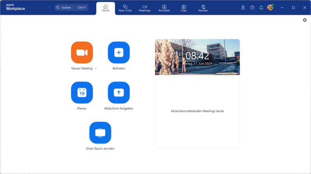Open the settings gear icon
The width and height of the screenshot is (311, 174).
[305, 20]
